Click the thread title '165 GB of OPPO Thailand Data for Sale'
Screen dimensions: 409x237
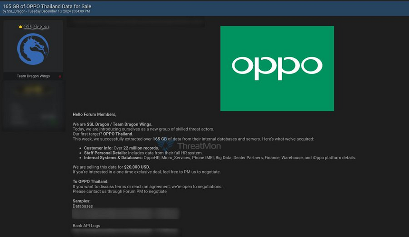pyautogui.click(x=47, y=6)
